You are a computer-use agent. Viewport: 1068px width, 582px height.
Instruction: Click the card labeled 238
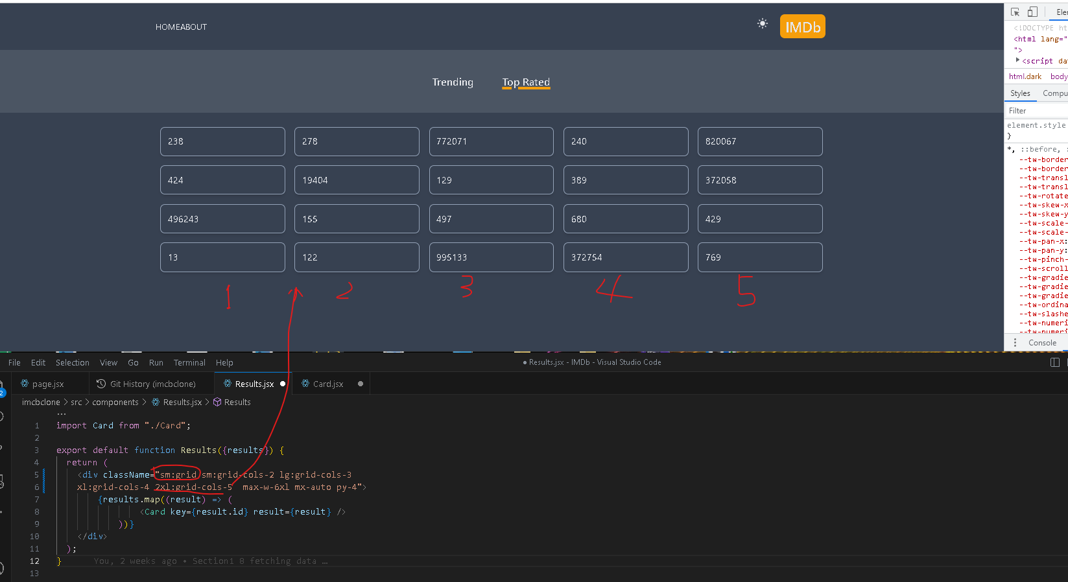tap(222, 141)
